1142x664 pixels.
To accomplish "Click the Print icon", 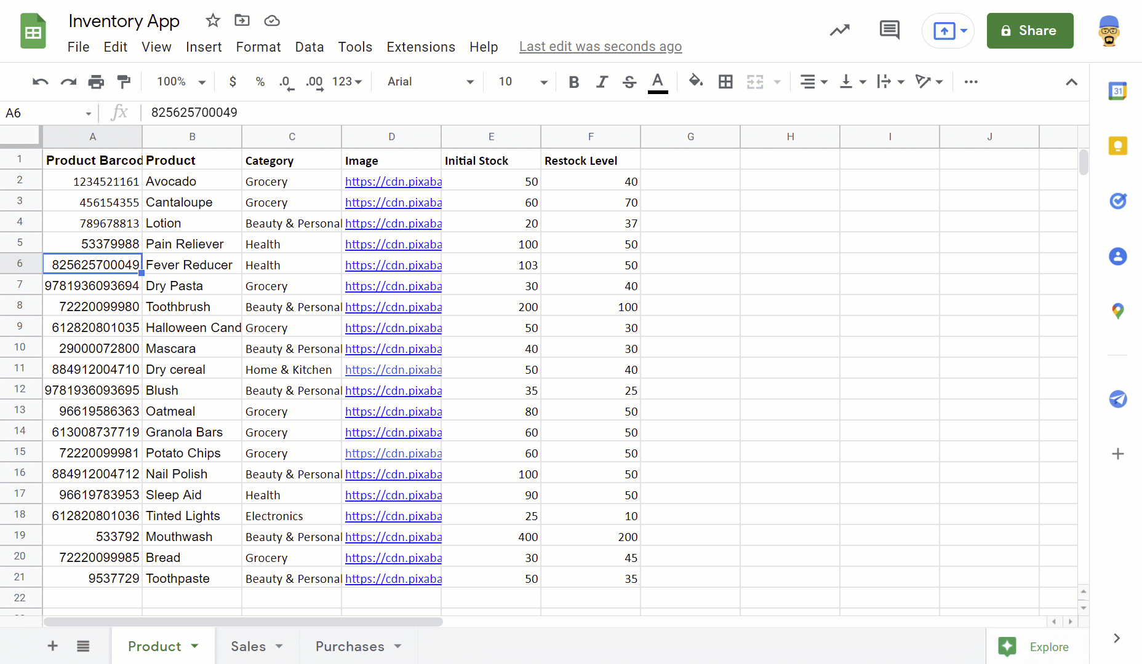I will pyautogui.click(x=96, y=82).
